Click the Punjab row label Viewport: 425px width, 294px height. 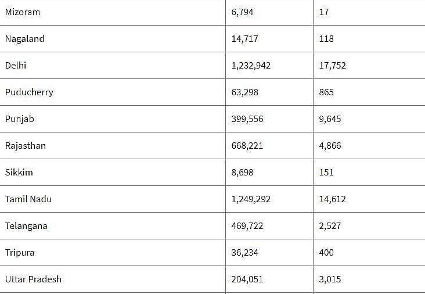pyautogui.click(x=20, y=119)
